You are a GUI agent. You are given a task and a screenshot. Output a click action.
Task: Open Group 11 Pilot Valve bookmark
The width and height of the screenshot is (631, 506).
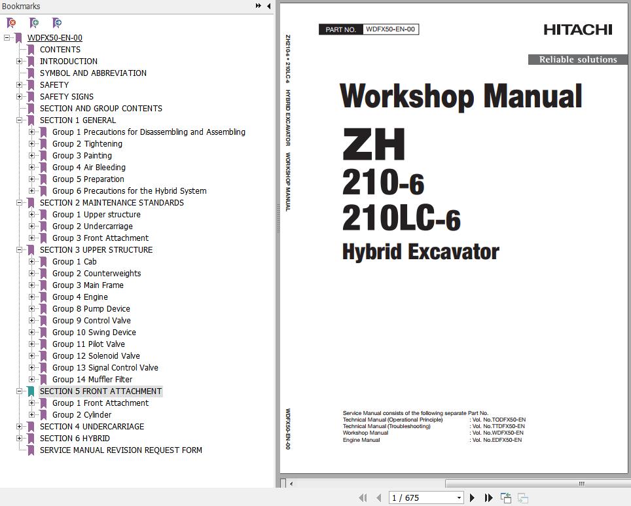tap(88, 344)
